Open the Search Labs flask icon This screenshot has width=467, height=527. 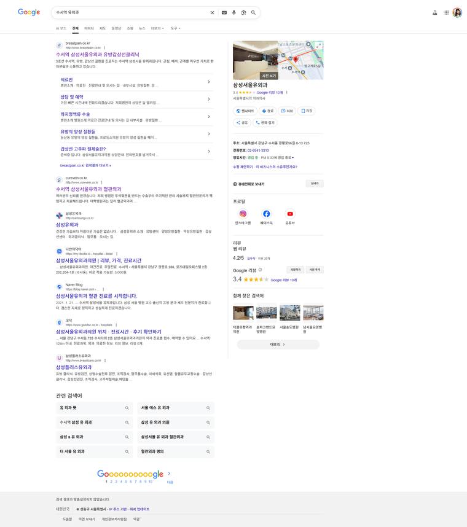[434, 13]
